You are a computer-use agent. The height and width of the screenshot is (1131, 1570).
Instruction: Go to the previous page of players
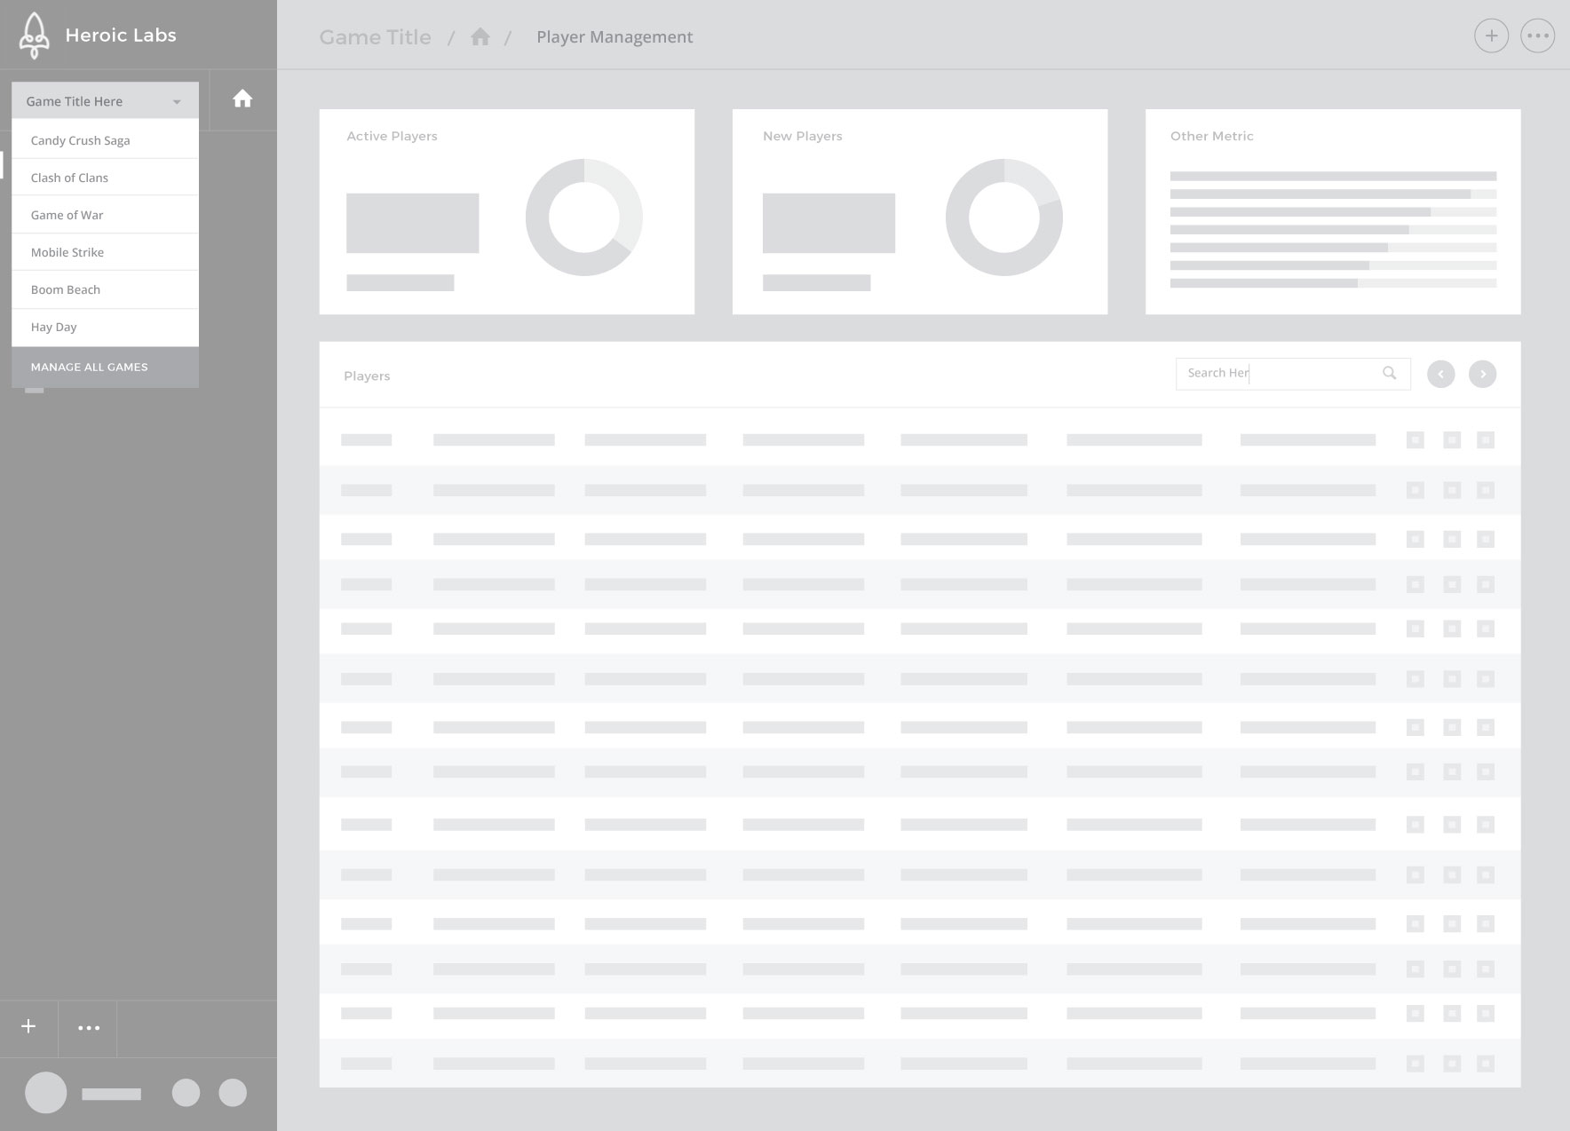click(x=1440, y=375)
